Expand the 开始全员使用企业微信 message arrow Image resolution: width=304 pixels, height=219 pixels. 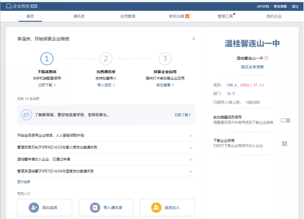[190, 136]
